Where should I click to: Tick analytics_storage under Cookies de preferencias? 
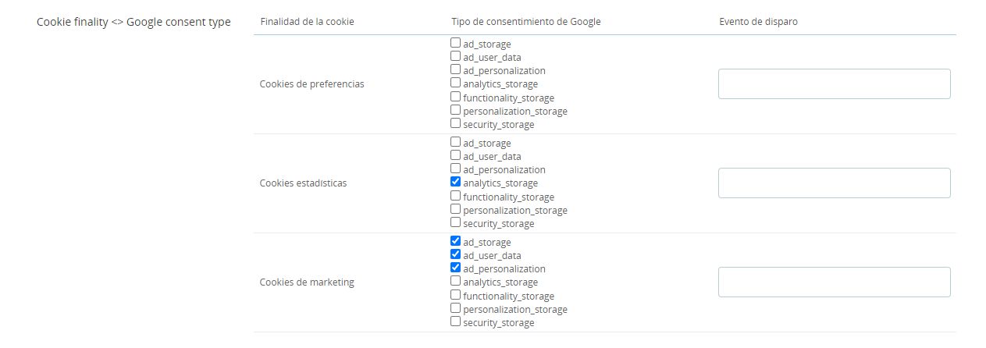[x=456, y=83]
